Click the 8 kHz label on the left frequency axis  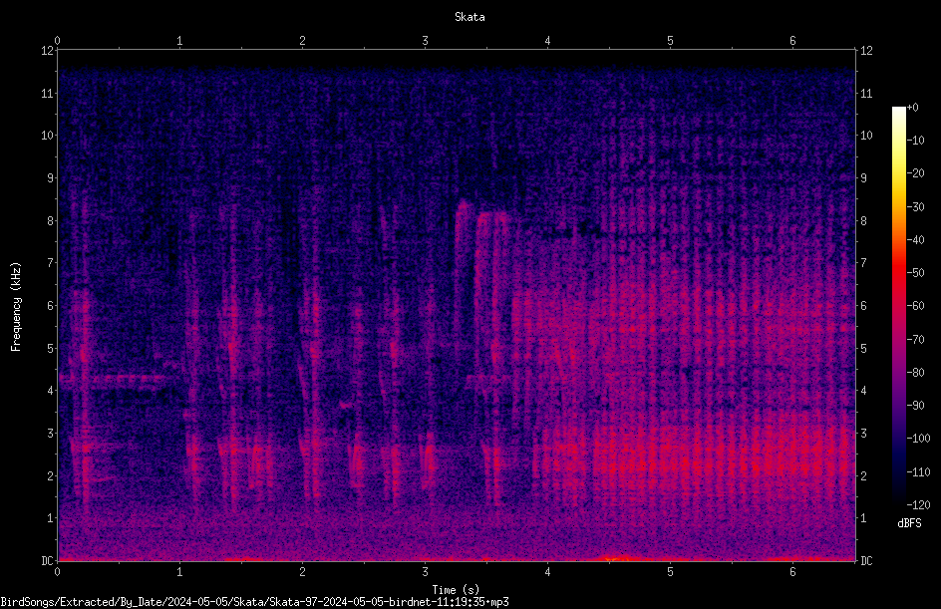51,221
